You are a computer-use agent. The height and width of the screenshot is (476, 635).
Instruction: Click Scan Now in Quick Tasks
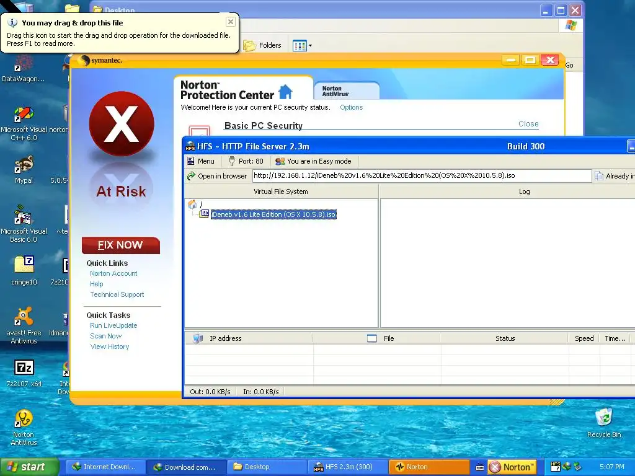pyautogui.click(x=105, y=336)
